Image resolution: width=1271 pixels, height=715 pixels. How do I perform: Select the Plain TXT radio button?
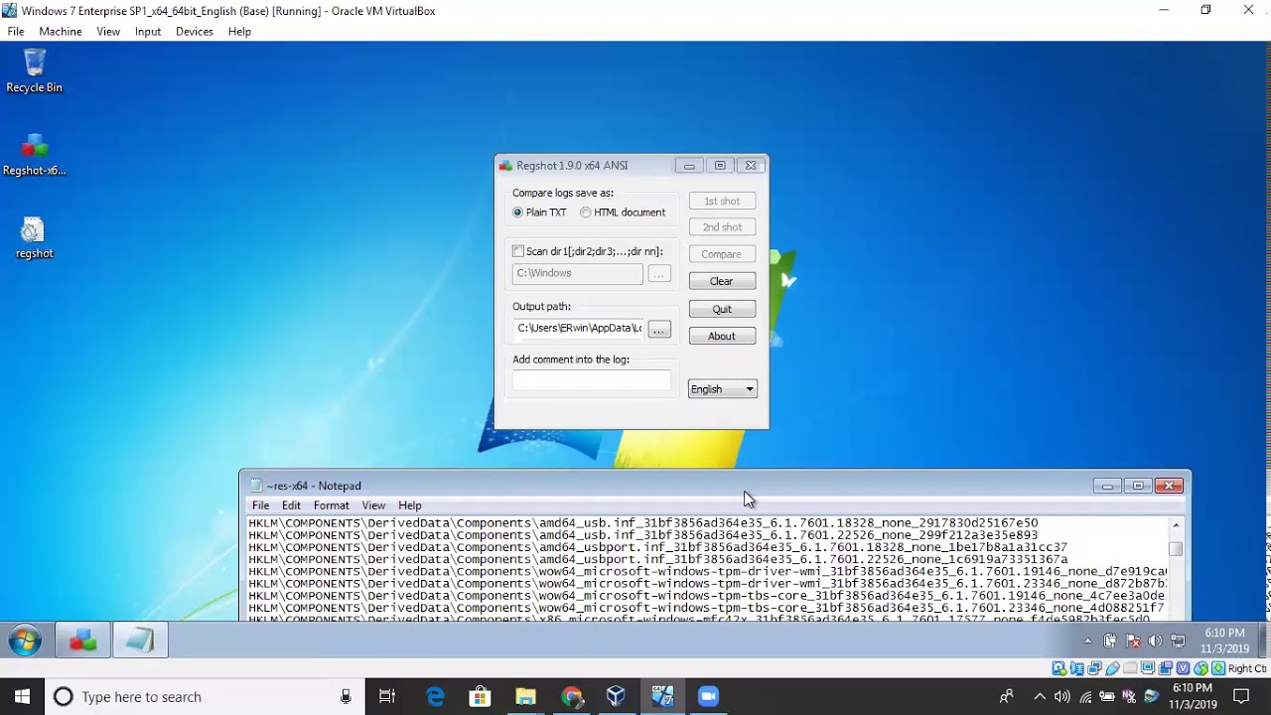pos(517,213)
